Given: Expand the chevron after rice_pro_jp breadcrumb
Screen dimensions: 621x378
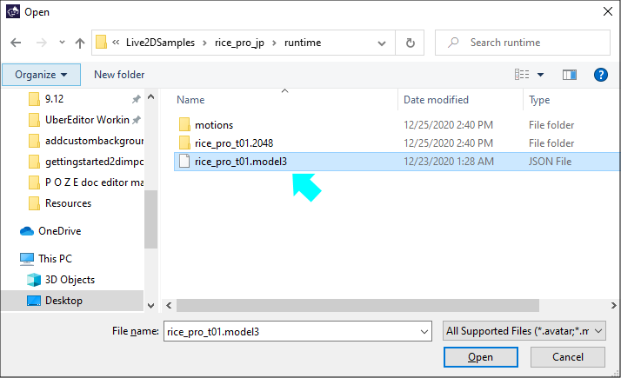Looking at the screenshot, I should 274,43.
